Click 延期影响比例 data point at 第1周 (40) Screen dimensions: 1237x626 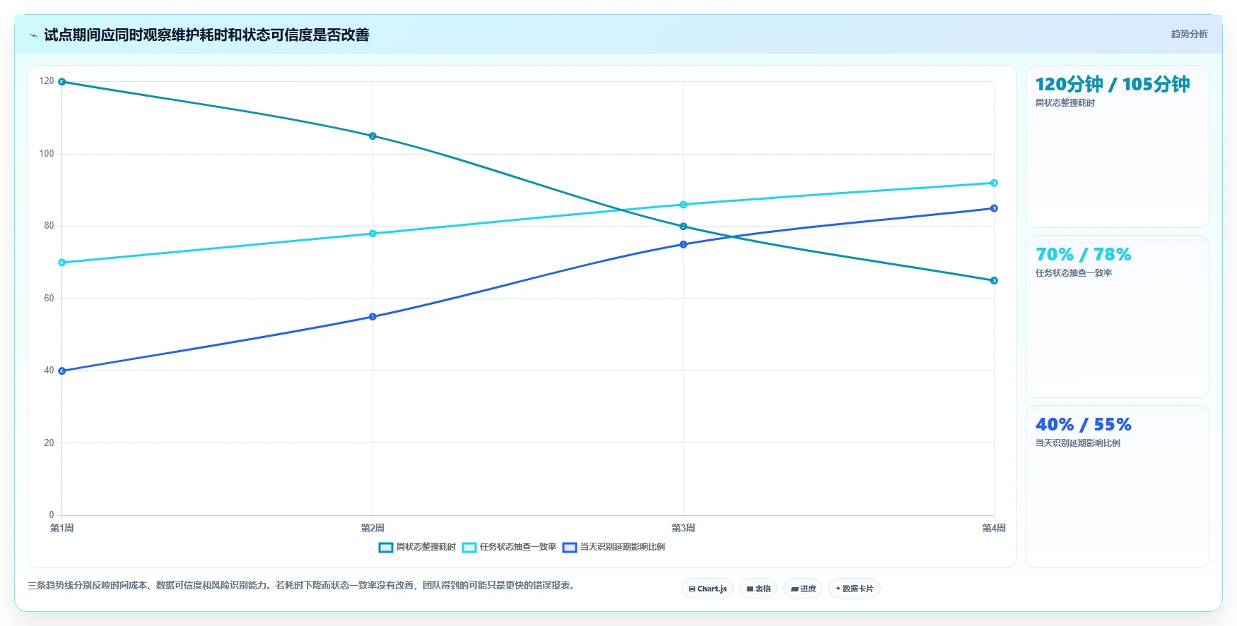(62, 371)
